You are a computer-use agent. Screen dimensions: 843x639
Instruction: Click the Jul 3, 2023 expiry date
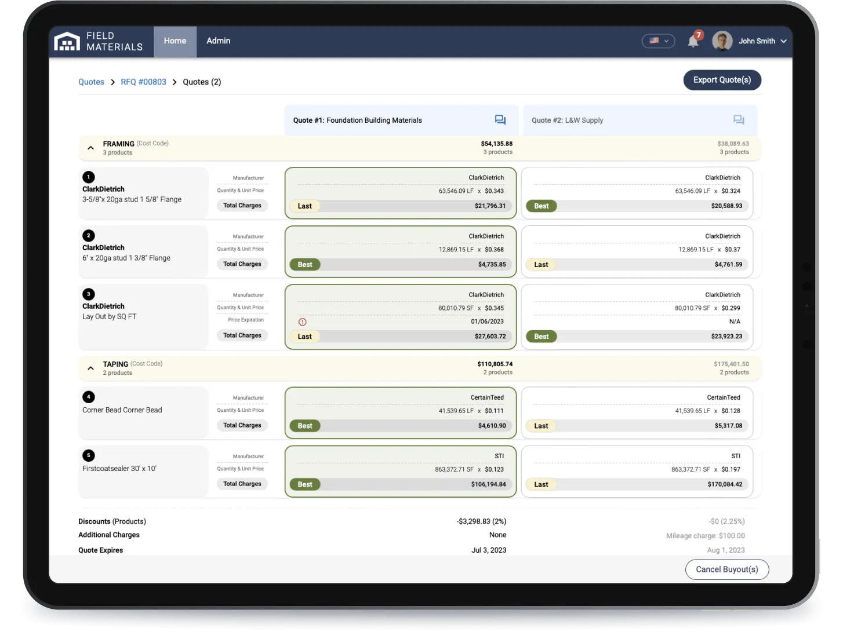(x=489, y=550)
